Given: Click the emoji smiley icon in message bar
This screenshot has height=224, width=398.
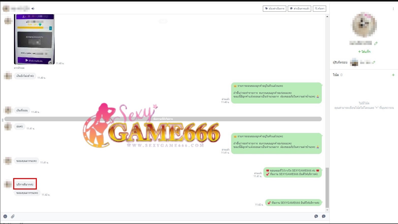Looking at the screenshot, I should (x=5, y=216).
